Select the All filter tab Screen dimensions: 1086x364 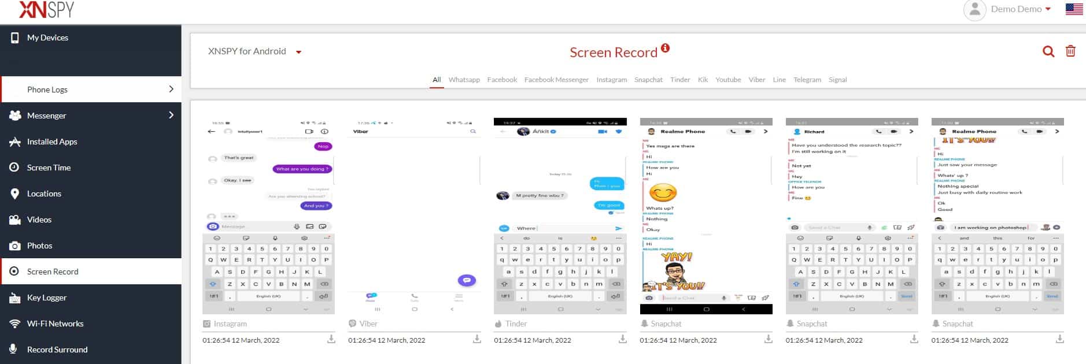tap(437, 80)
